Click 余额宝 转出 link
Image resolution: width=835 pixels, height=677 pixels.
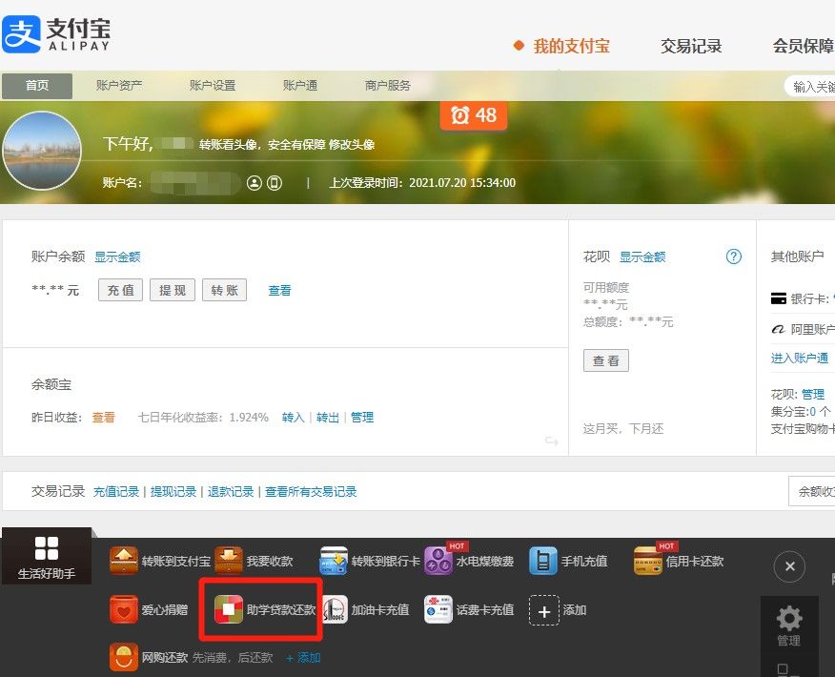click(328, 417)
